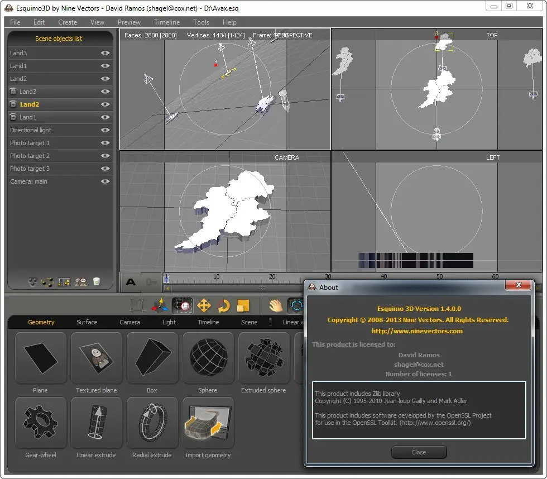Create a Radial extrude object
Viewport: 547px width, 479px height.
coord(152,423)
